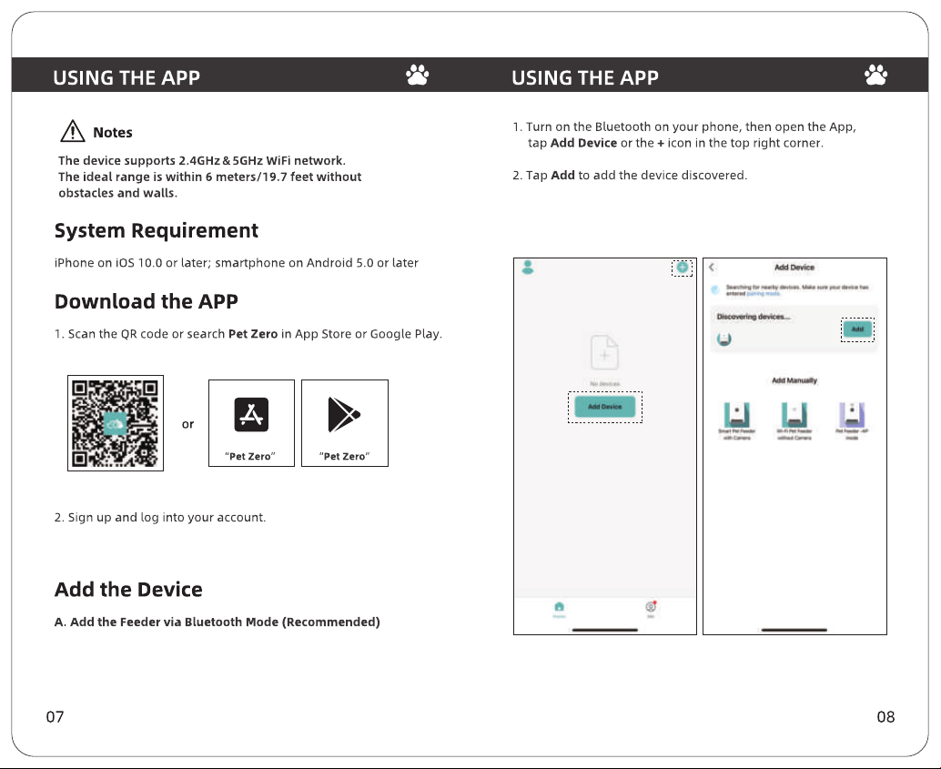Click the searching status icon under Add Device
Viewport: 941px width, 769px height.
[x=714, y=290]
